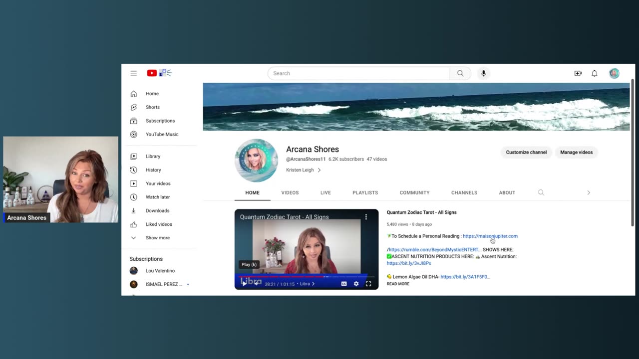Click the search magnifier button
The height and width of the screenshot is (359, 639).
point(460,73)
